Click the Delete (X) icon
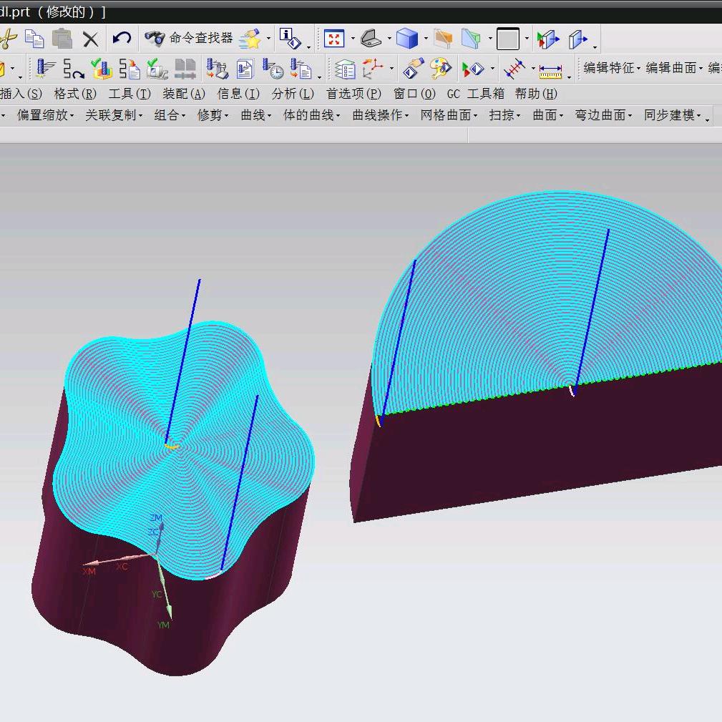Image resolution: width=722 pixels, height=722 pixels. tap(90, 39)
